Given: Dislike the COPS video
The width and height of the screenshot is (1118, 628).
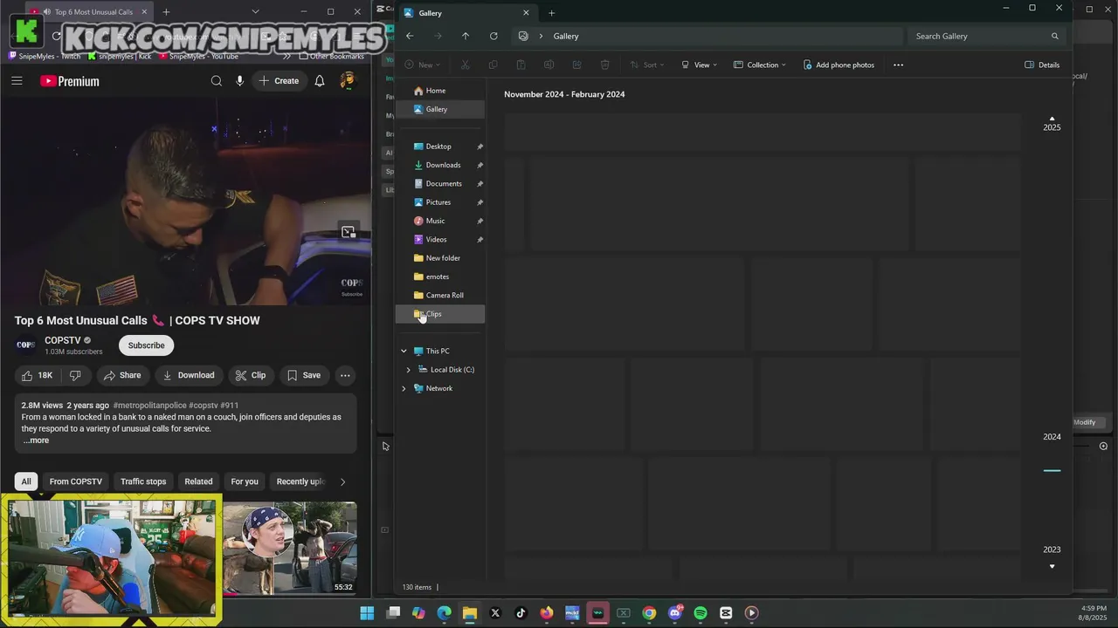Looking at the screenshot, I should (75, 375).
